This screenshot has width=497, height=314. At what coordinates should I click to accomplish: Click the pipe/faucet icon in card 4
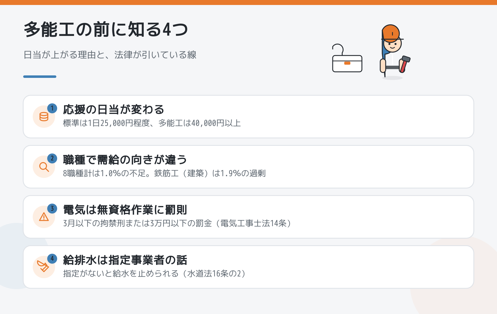pos(43,266)
